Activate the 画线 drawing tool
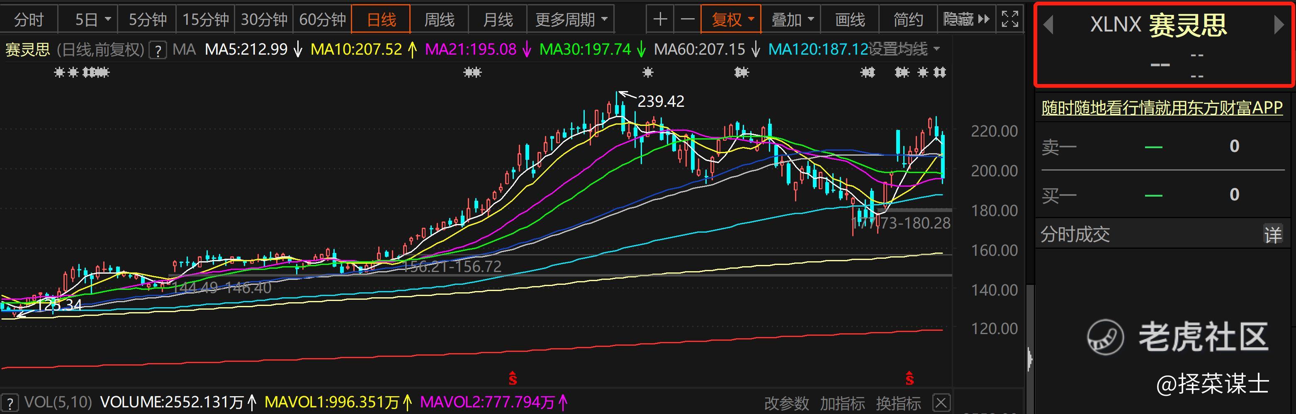Viewport: 1296px width, 414px height. (x=850, y=19)
